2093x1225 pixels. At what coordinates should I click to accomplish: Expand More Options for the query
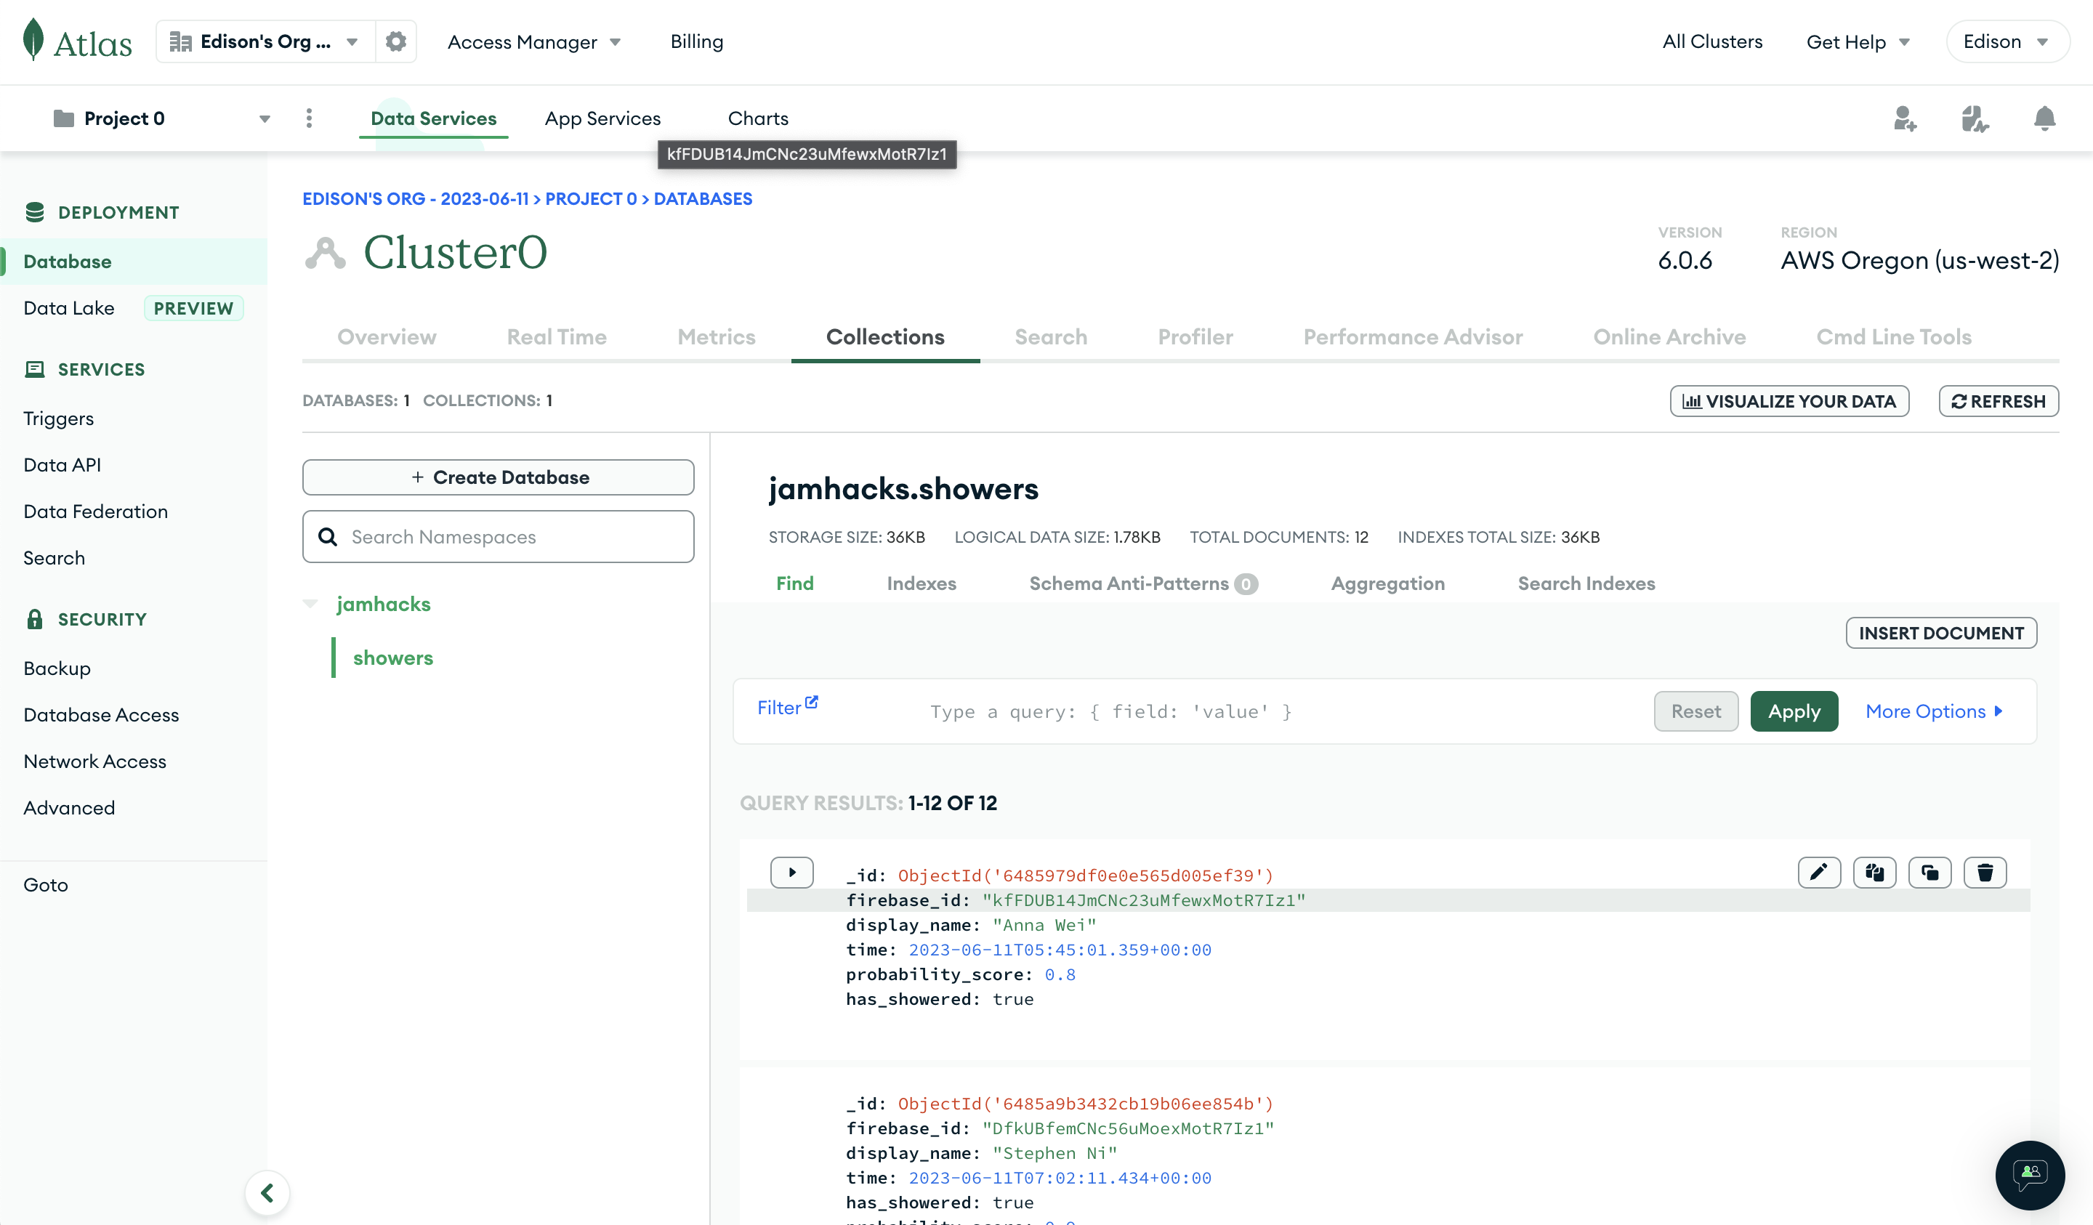(x=1934, y=712)
